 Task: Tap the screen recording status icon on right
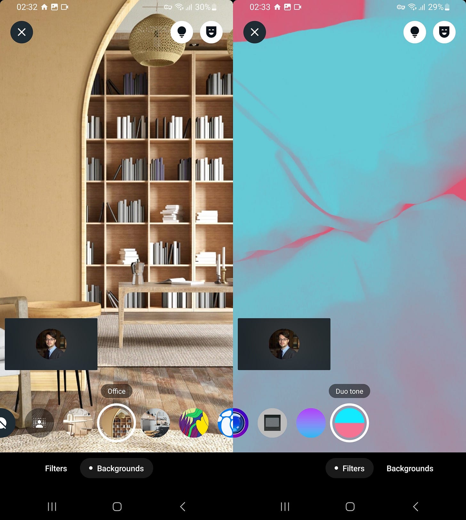click(298, 7)
